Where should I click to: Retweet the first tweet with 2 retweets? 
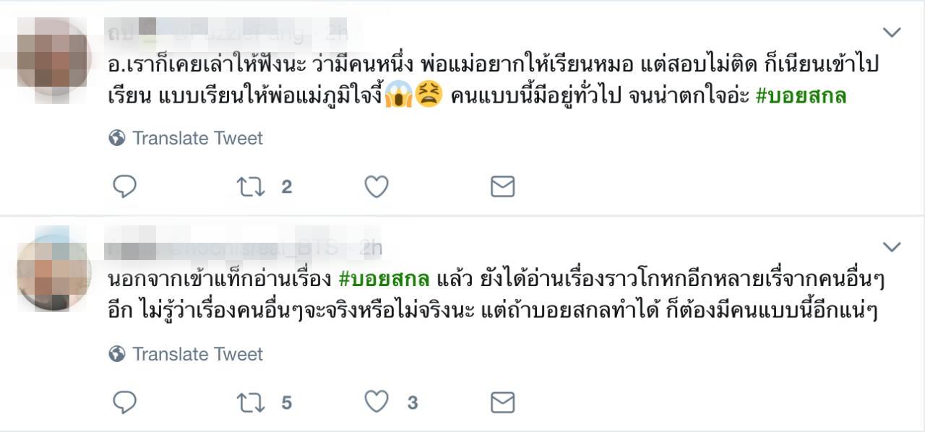[x=251, y=187]
